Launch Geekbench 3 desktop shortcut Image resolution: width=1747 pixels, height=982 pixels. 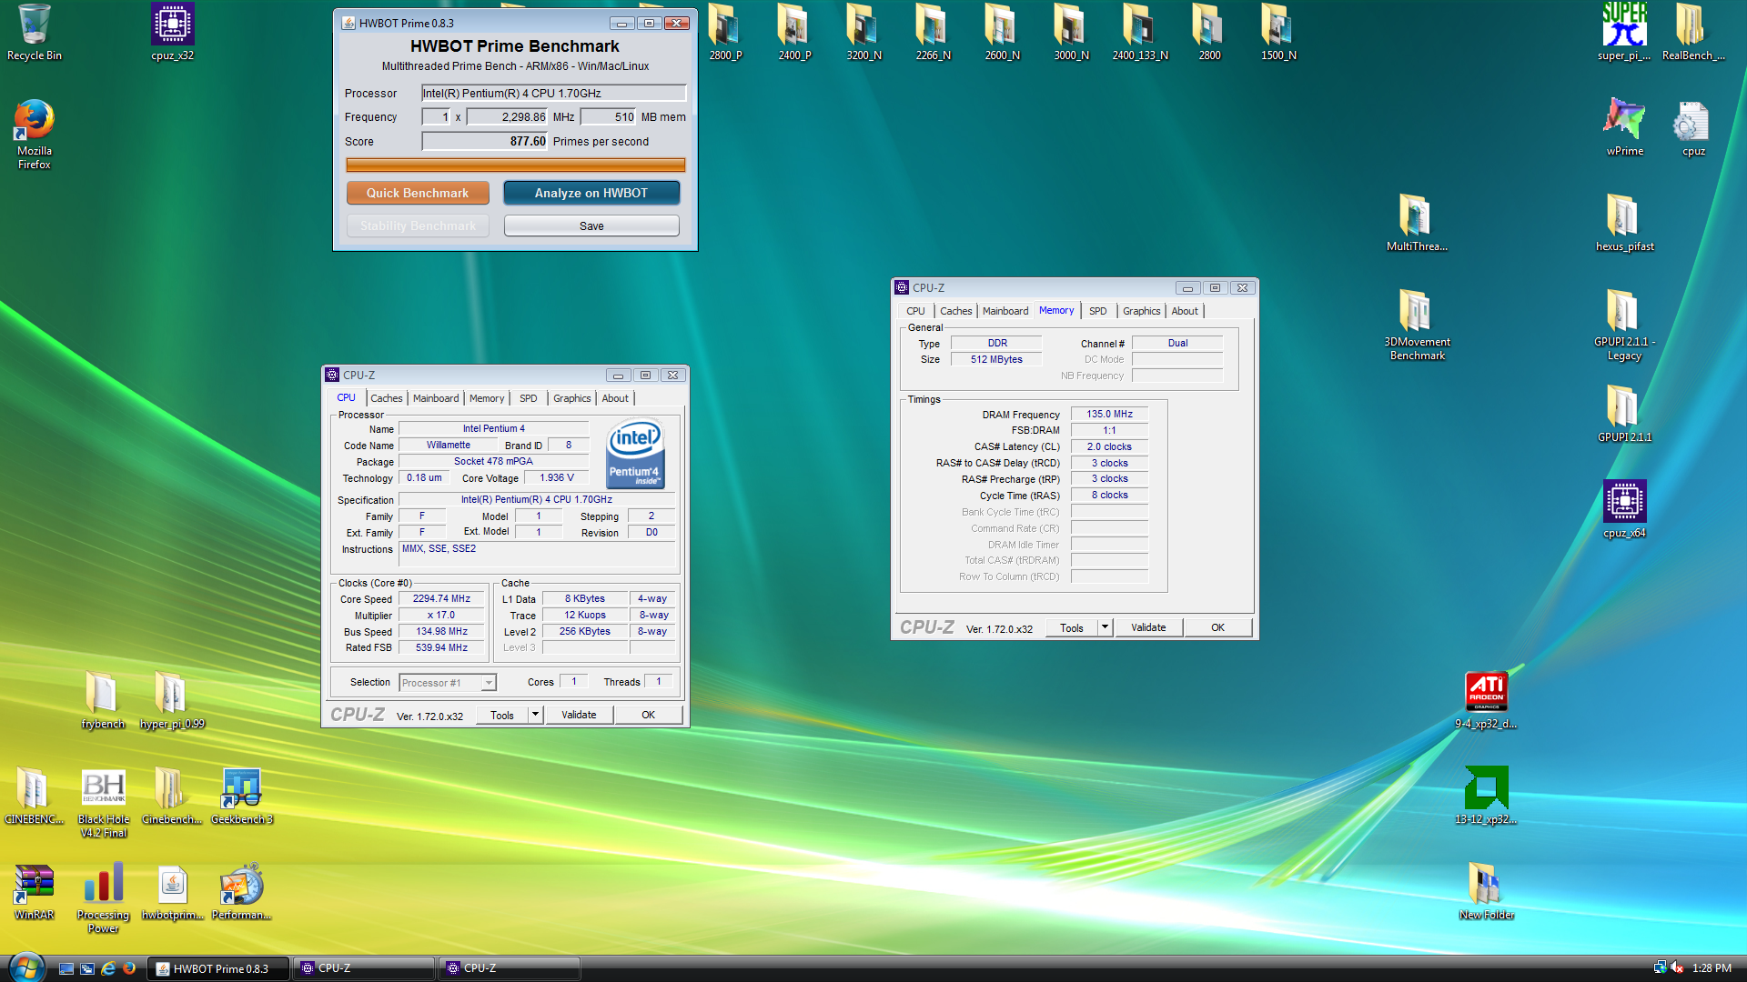click(242, 796)
